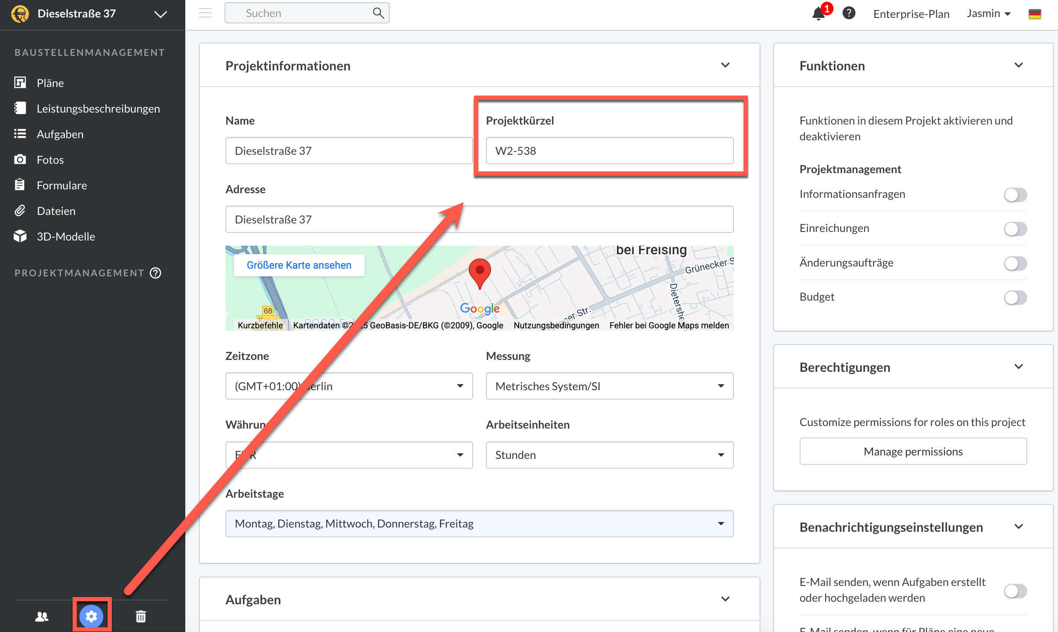The height and width of the screenshot is (632, 1058).
Task: Click the Adresse input field
Action: tap(479, 219)
